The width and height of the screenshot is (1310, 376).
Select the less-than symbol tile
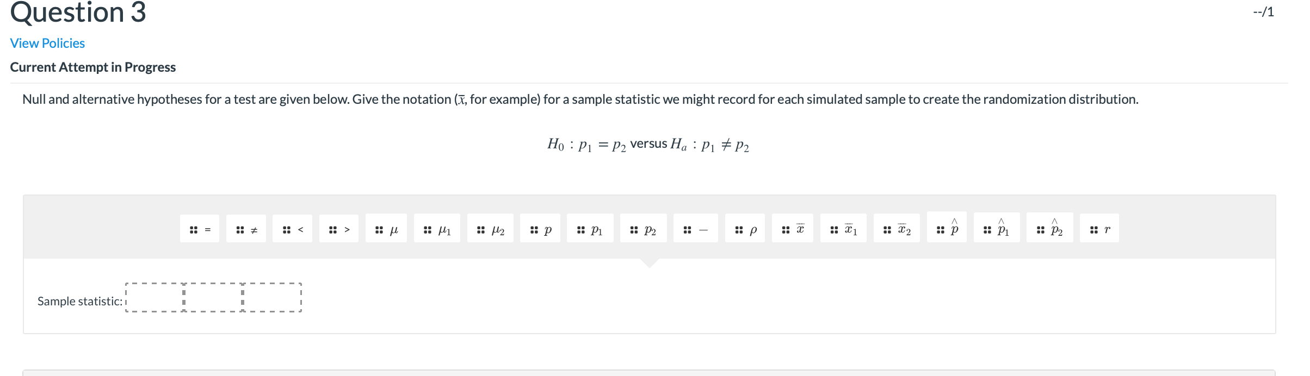pyautogui.click(x=293, y=229)
